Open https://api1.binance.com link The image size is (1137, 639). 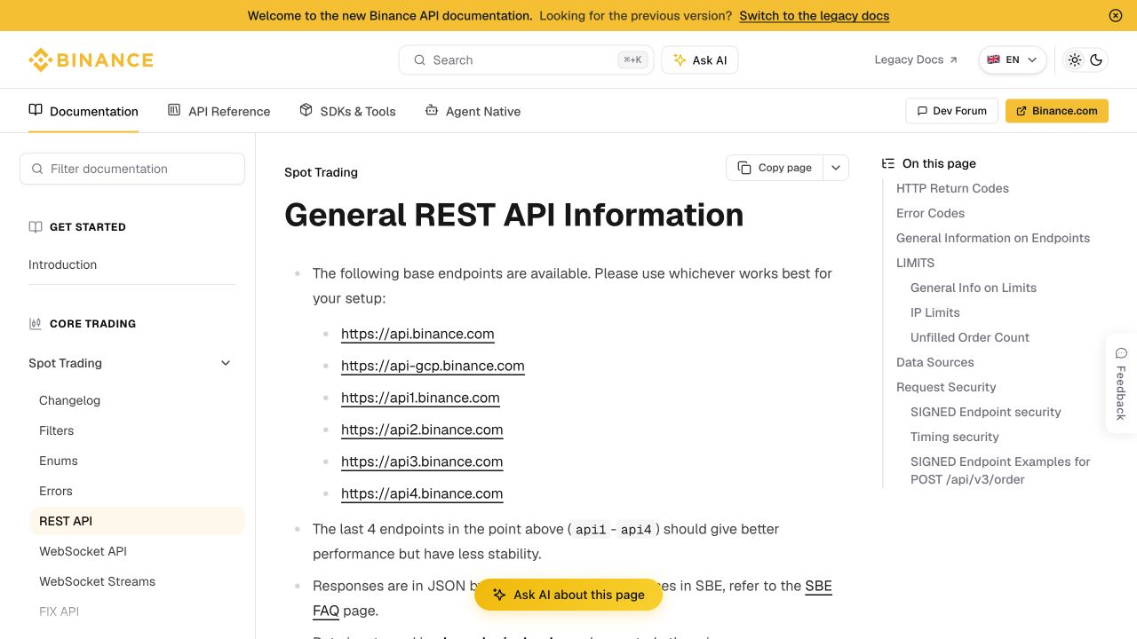click(420, 398)
